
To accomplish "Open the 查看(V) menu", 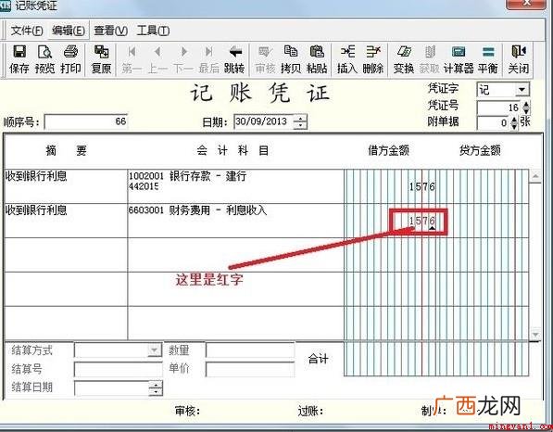I will point(111,31).
